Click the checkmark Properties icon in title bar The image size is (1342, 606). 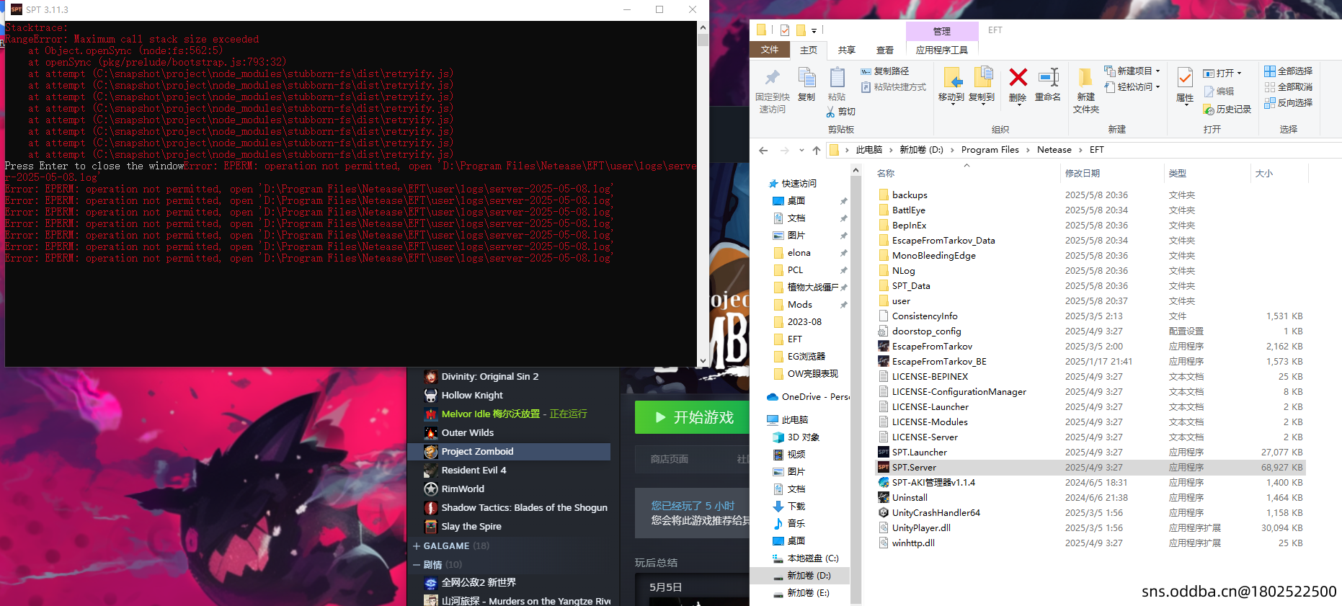point(785,30)
